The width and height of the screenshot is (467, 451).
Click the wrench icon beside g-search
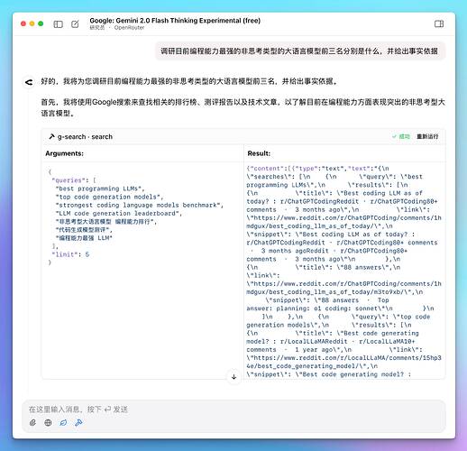coord(51,137)
